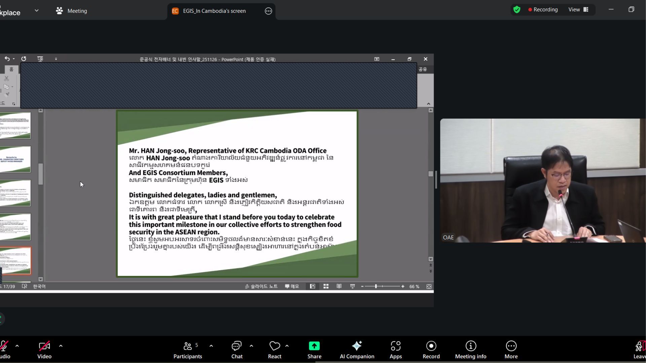Screen dimensions: 646x363
Task: Open shared screen options ellipsis
Action: click(x=268, y=11)
